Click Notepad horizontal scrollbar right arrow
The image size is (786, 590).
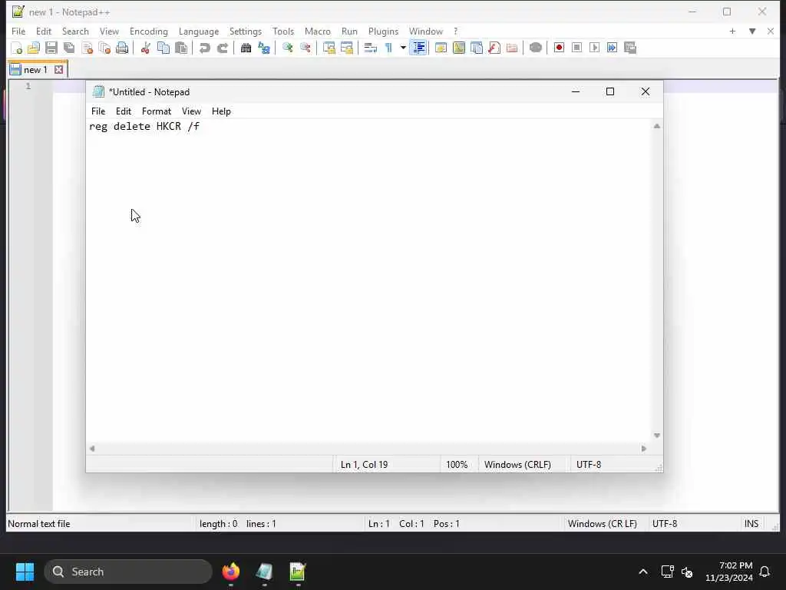click(644, 449)
